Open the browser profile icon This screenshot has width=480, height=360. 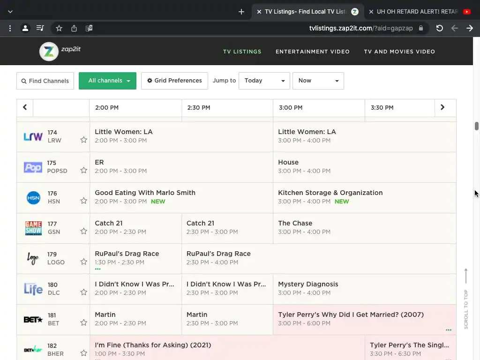point(25,28)
